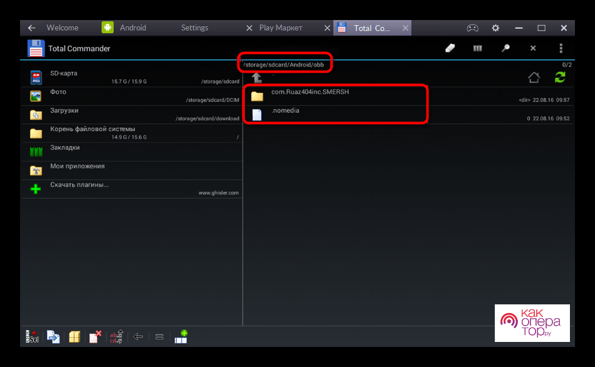Click the history eraser-shaped icon
Image resolution: width=595 pixels, height=367 pixels.
[x=450, y=48]
